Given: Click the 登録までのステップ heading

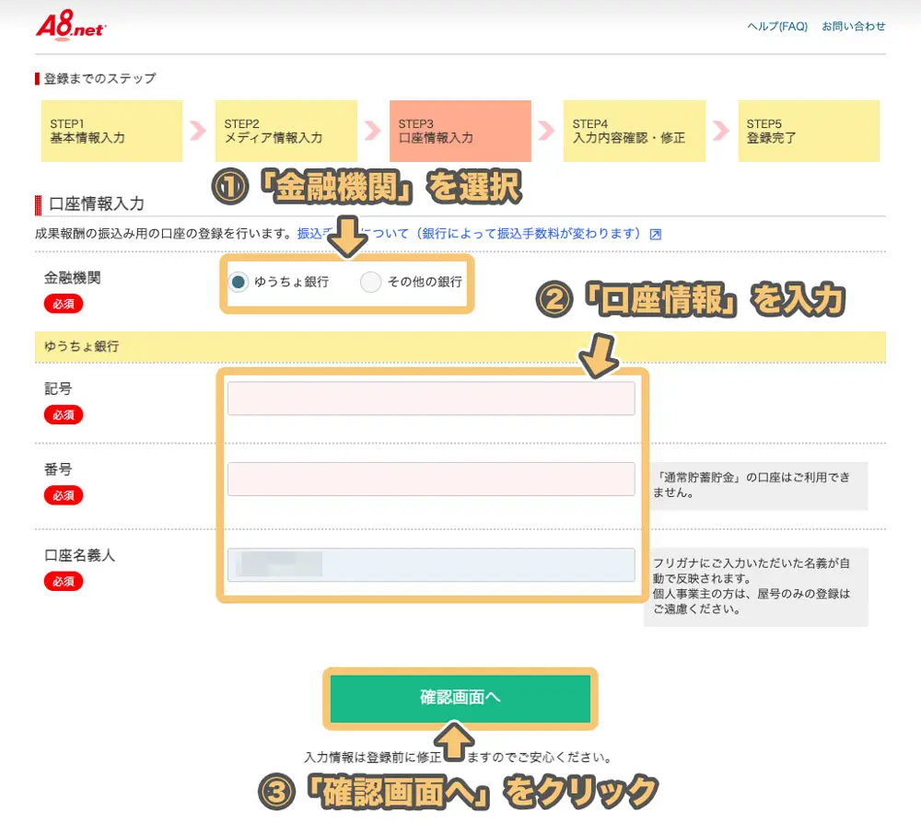Looking at the screenshot, I should pyautogui.click(x=99, y=78).
